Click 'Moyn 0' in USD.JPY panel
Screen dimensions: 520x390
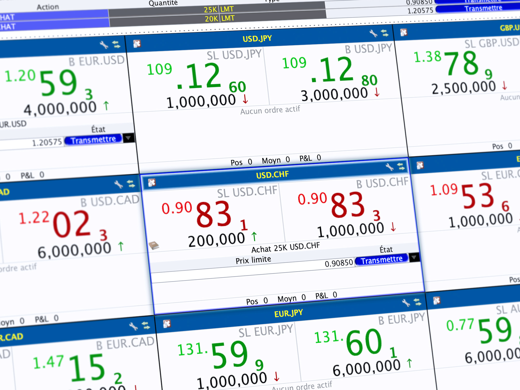click(276, 160)
